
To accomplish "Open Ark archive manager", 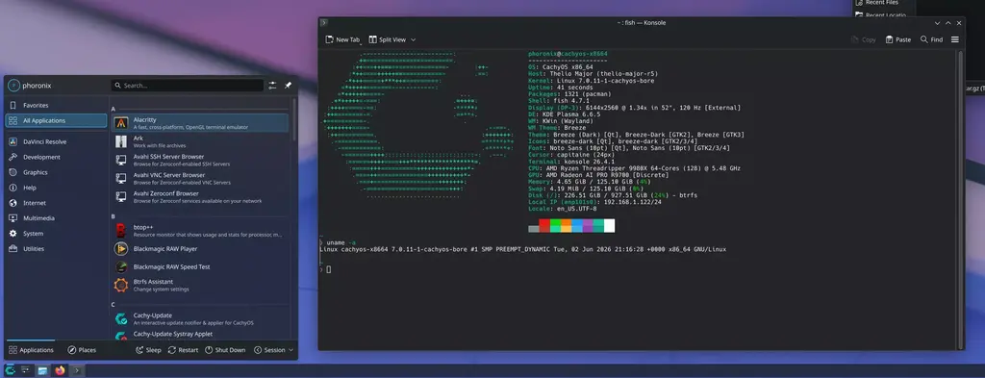I will point(200,141).
